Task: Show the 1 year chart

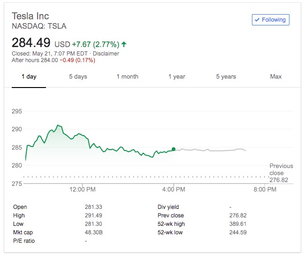Action: pyautogui.click(x=177, y=77)
